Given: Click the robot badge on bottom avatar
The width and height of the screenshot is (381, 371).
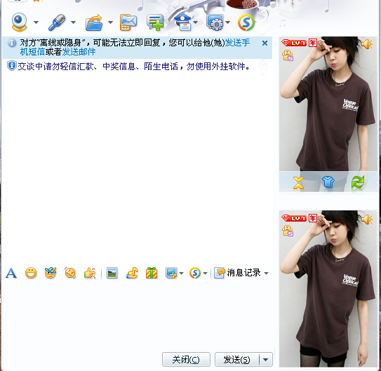Looking at the screenshot, I should click(x=288, y=231).
